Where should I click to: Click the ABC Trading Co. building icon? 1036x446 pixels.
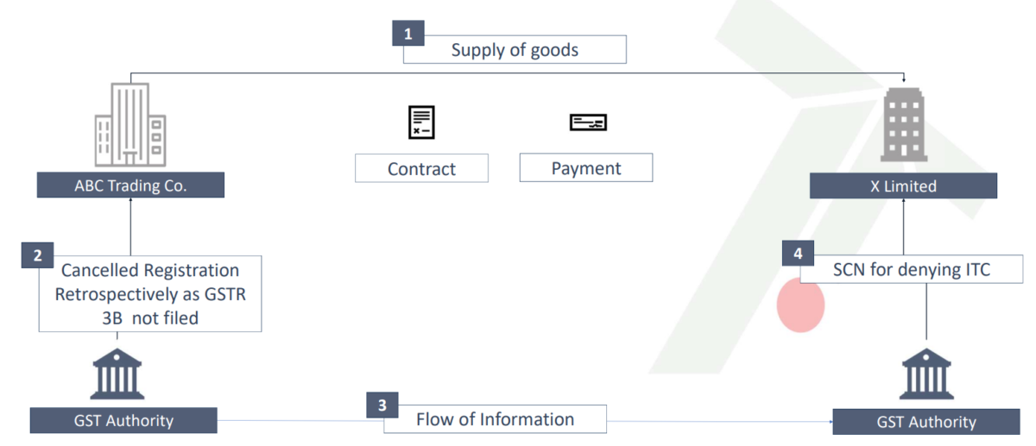(x=129, y=126)
